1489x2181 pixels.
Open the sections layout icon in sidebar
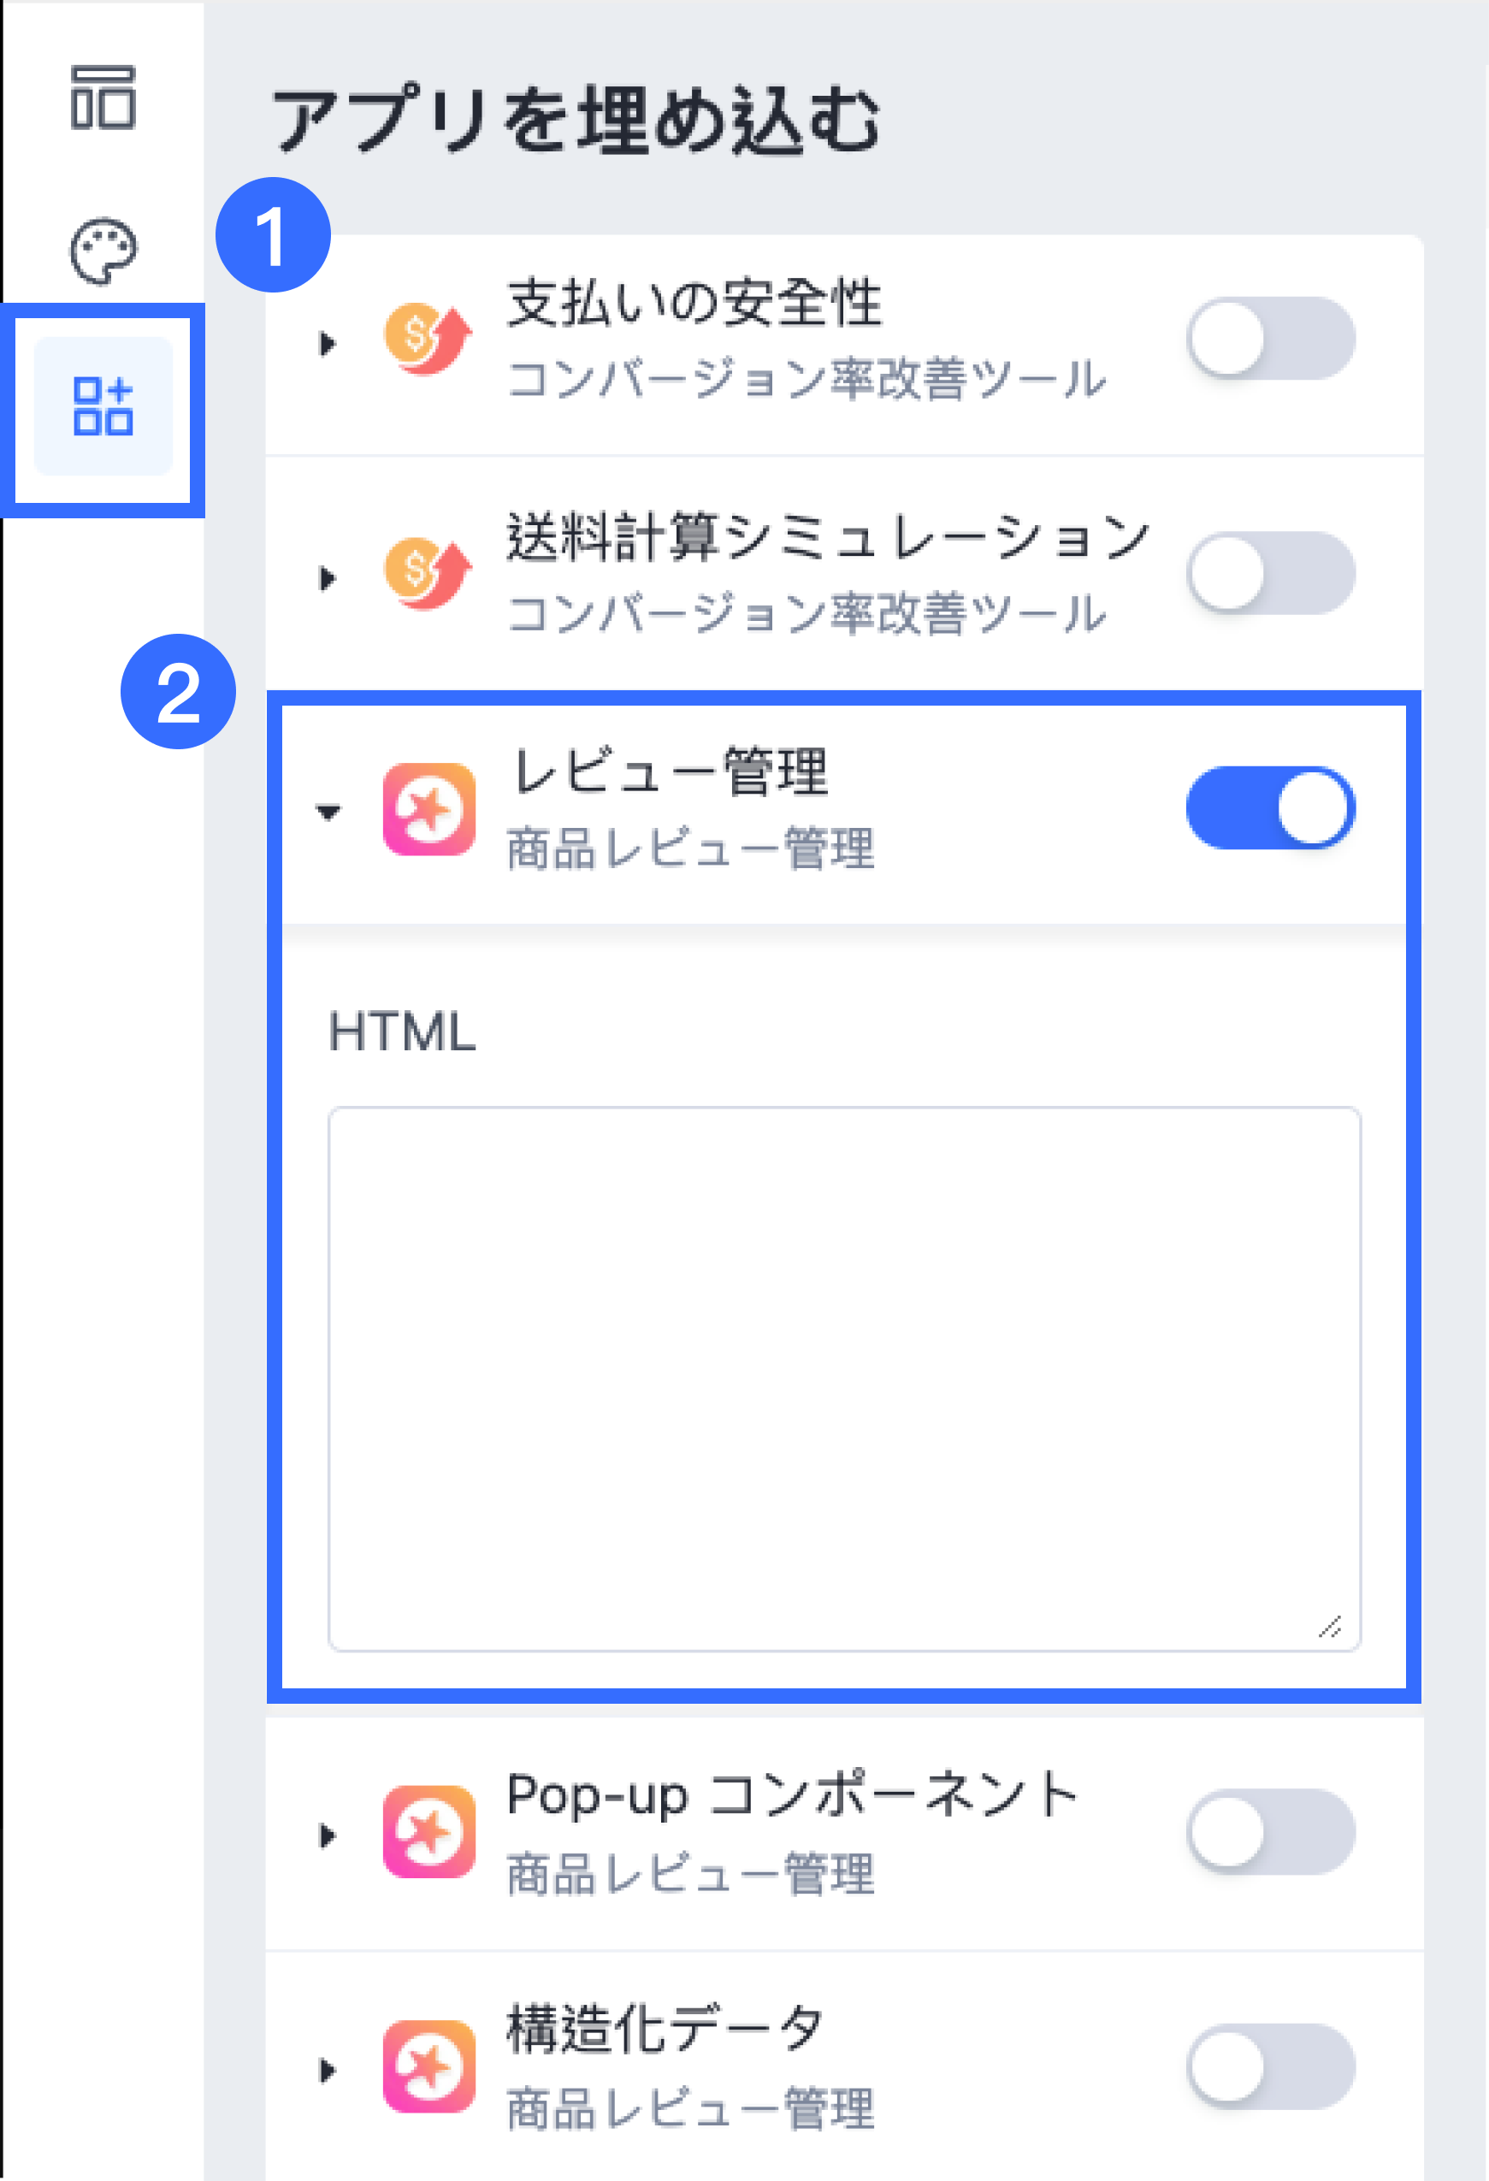(x=103, y=98)
